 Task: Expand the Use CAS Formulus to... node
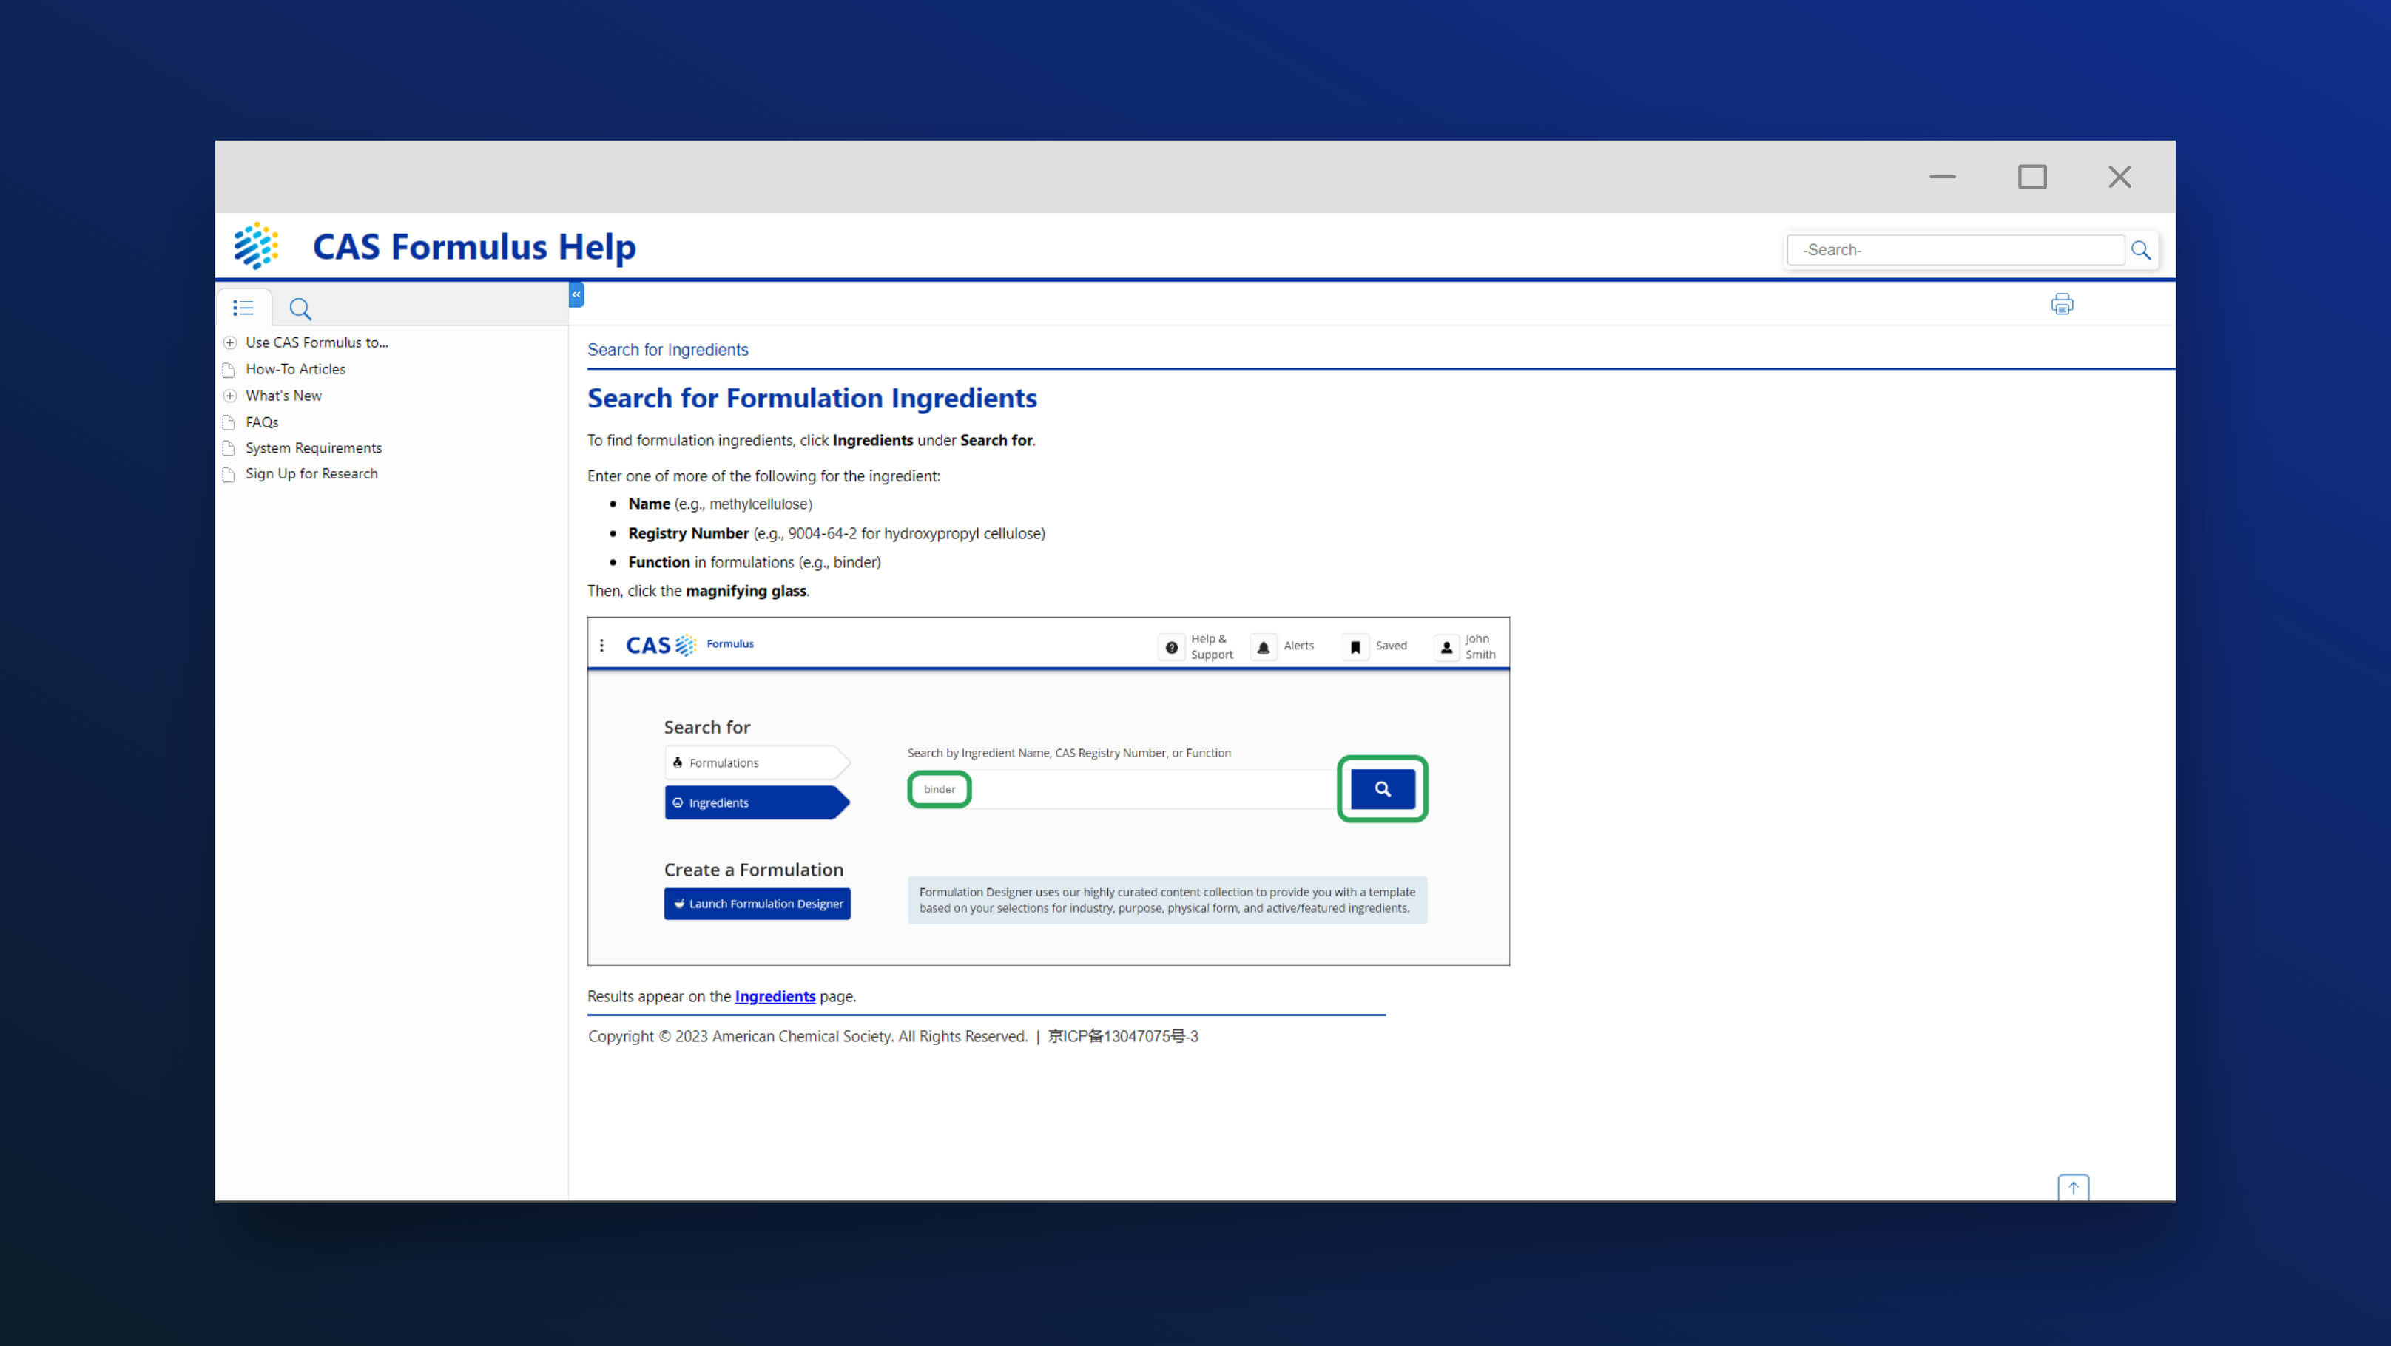pyautogui.click(x=230, y=342)
